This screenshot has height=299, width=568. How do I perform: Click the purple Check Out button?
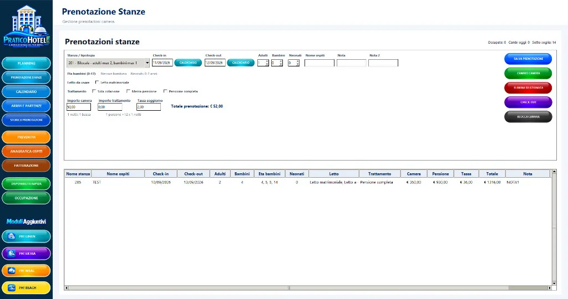click(528, 102)
